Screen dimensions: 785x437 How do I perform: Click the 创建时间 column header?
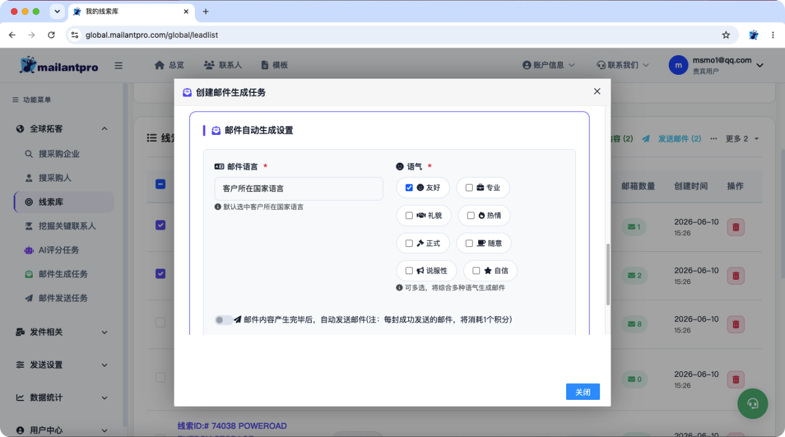(x=691, y=186)
